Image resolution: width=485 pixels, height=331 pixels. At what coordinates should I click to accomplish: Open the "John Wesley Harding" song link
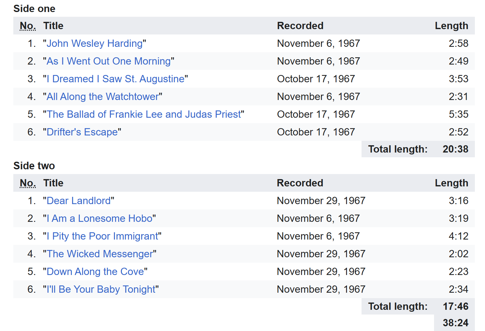point(95,43)
